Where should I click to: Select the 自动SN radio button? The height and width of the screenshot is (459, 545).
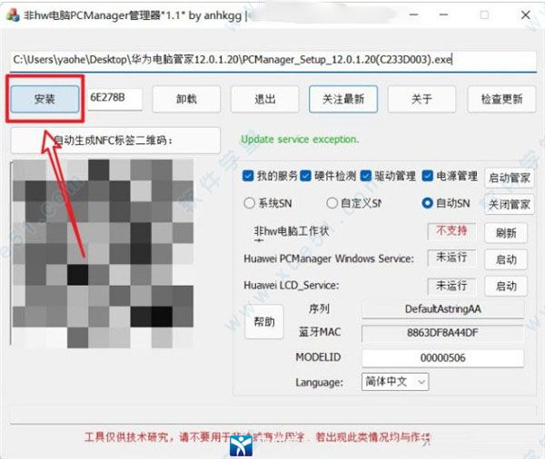tap(427, 203)
